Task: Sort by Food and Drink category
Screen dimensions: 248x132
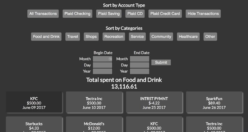Action: point(46,36)
